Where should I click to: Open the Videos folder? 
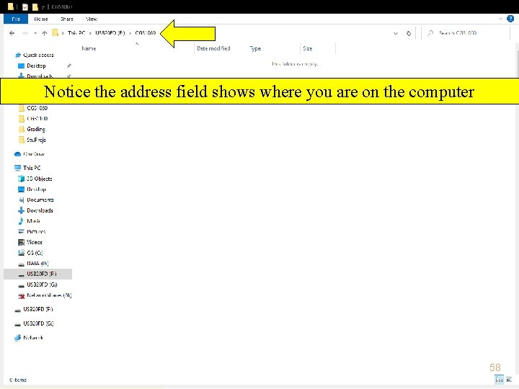[35, 242]
